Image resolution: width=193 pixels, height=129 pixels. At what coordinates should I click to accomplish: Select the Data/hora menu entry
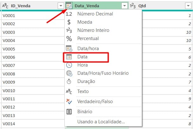pos(88,49)
